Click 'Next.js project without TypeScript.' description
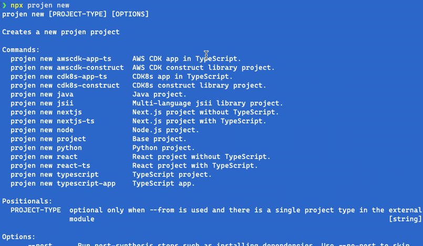 pos(205,112)
